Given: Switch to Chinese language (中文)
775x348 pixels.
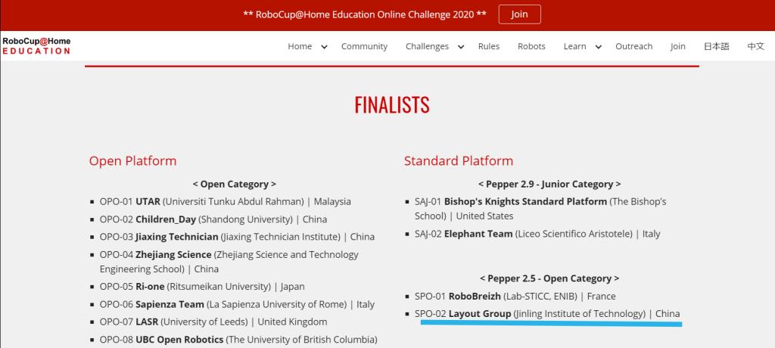Looking at the screenshot, I should coord(756,46).
